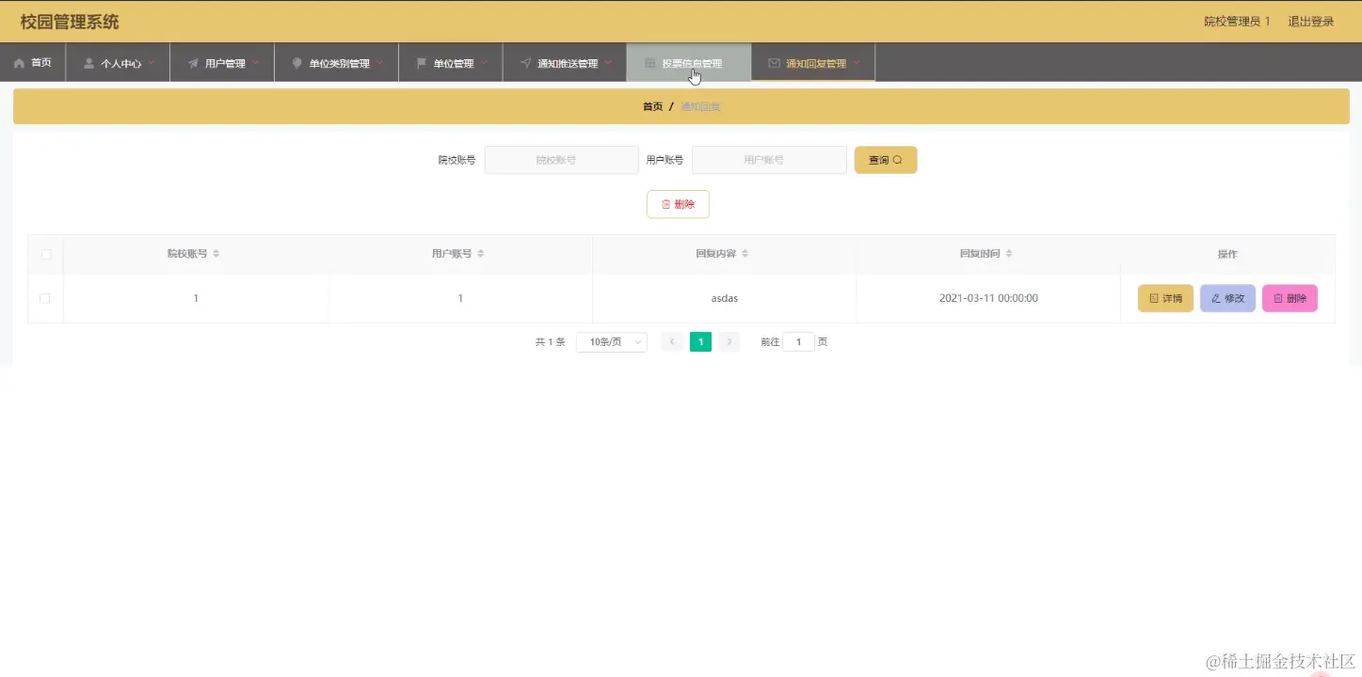This screenshot has width=1362, height=677.
Task: Click the grid icon beside 投票信息管理
Action: [649, 63]
